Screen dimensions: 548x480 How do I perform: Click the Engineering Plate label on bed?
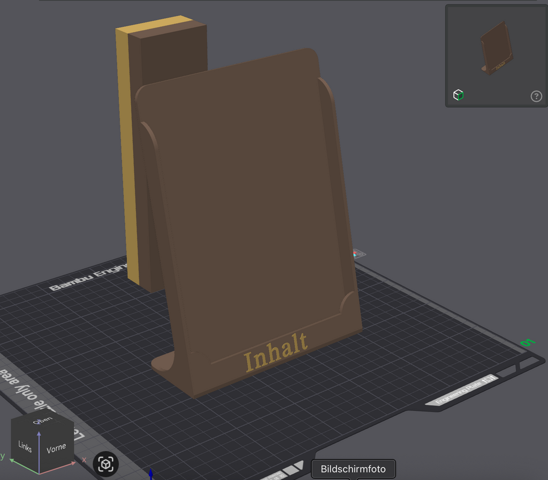(x=461, y=391)
